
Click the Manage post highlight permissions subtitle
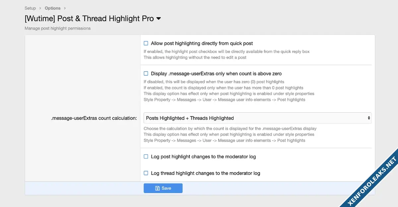pos(57,28)
